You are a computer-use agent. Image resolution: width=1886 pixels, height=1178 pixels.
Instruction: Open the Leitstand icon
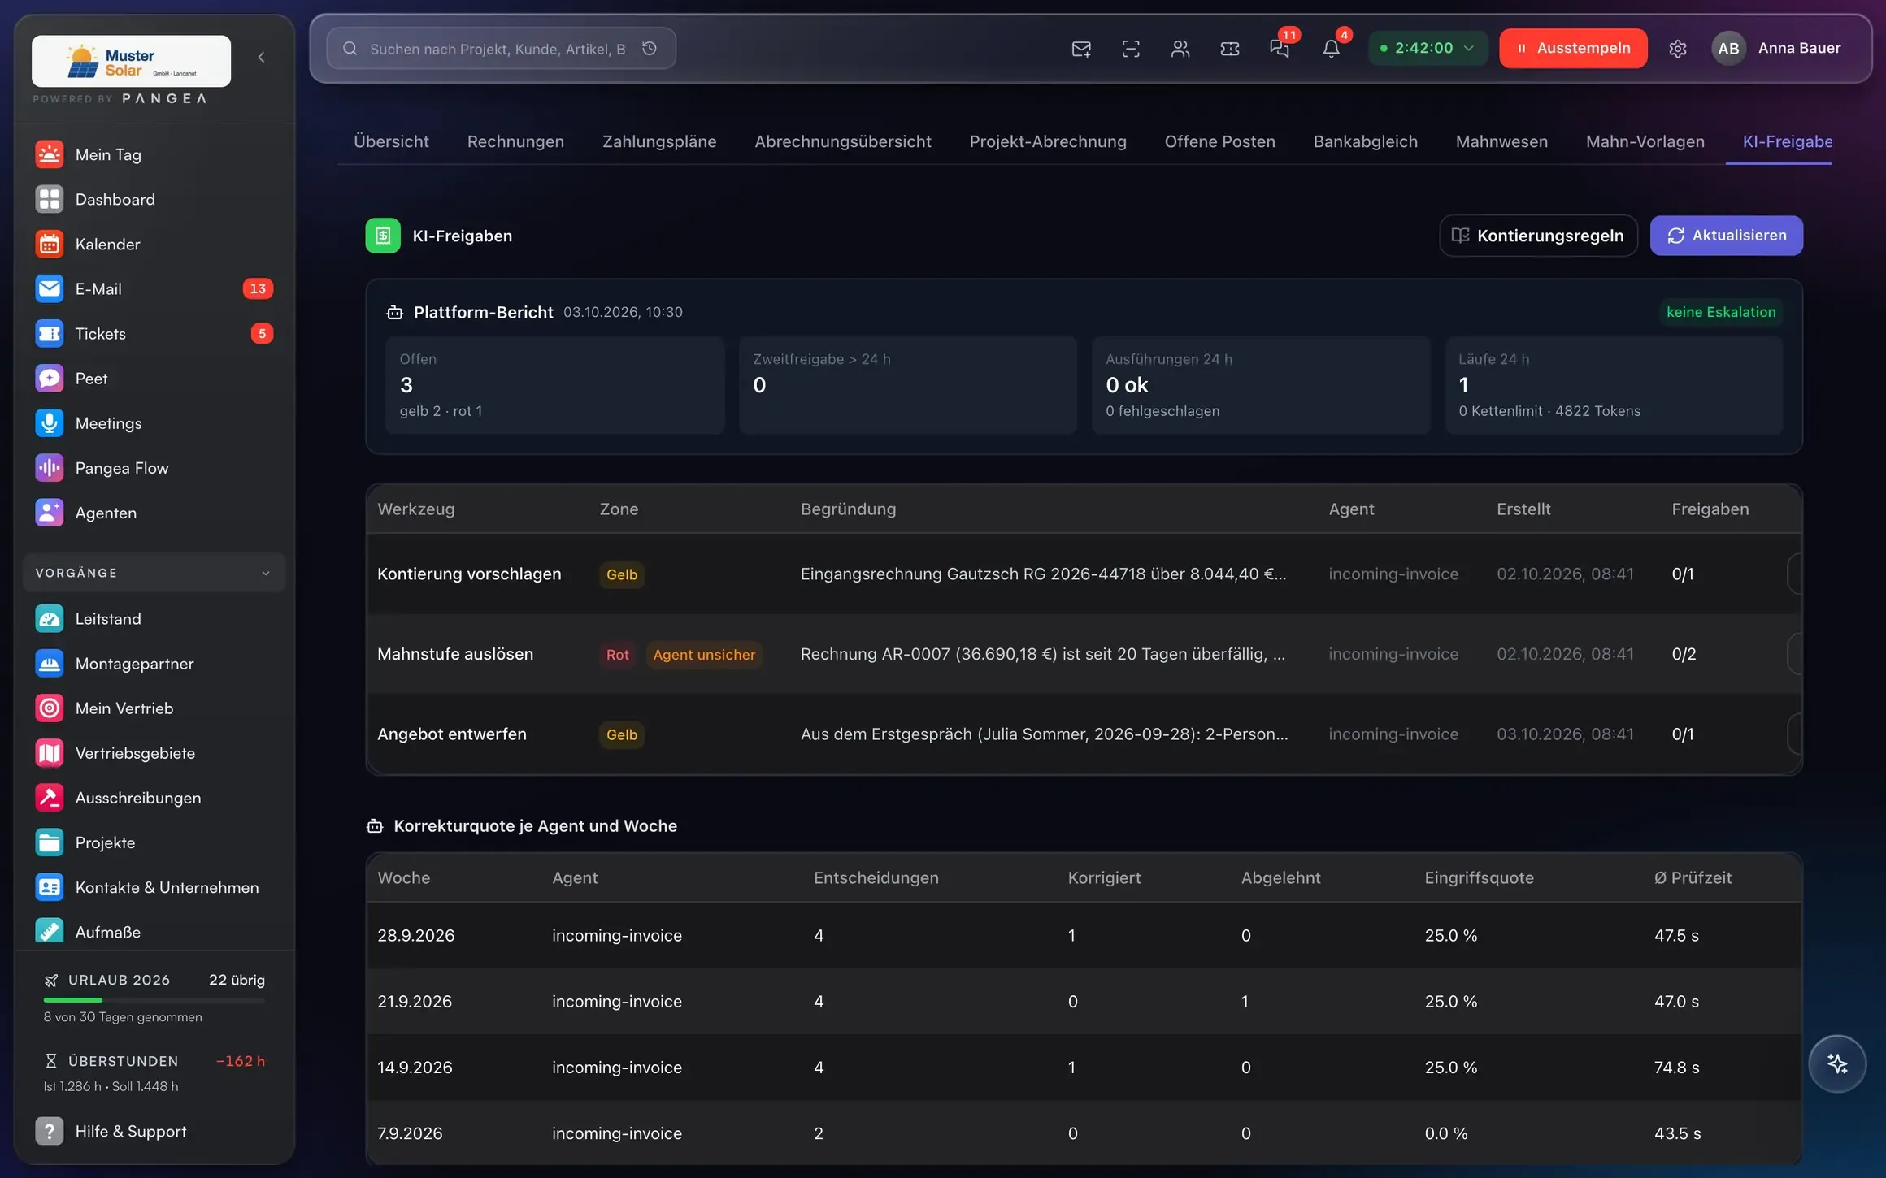point(50,618)
